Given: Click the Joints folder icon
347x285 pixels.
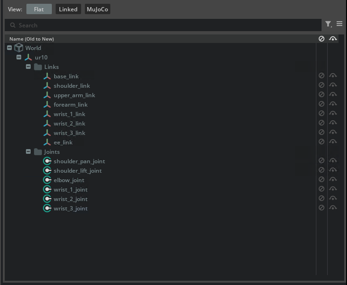Looking at the screenshot, I should 38,152.
